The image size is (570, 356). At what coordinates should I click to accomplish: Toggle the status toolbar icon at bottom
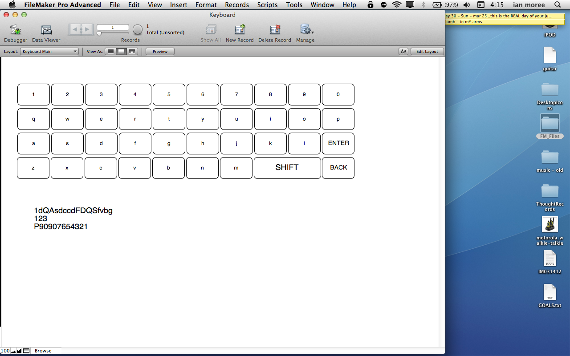pos(26,351)
